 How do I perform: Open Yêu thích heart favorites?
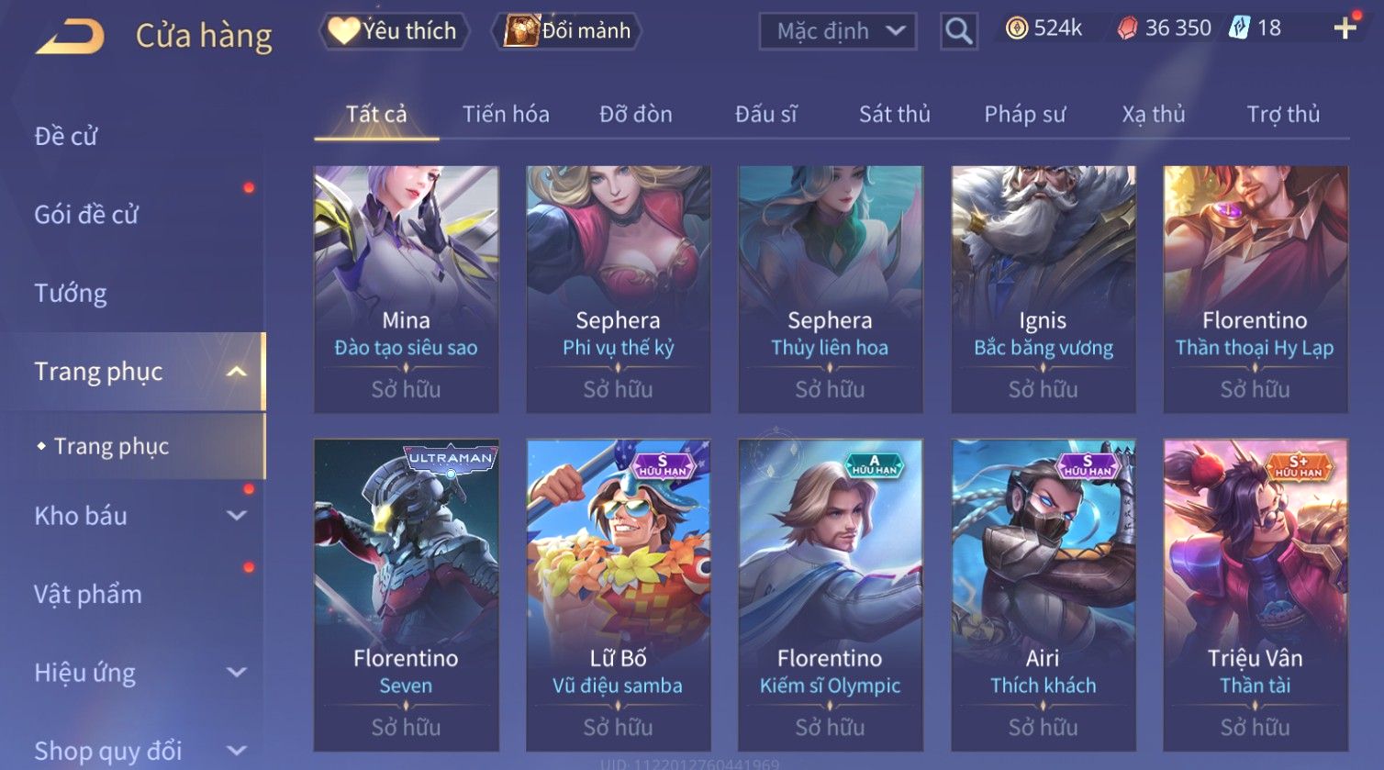pyautogui.click(x=395, y=31)
